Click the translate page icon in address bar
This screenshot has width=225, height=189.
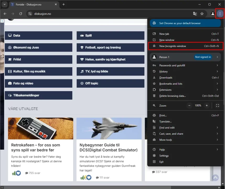(x=195, y=14)
